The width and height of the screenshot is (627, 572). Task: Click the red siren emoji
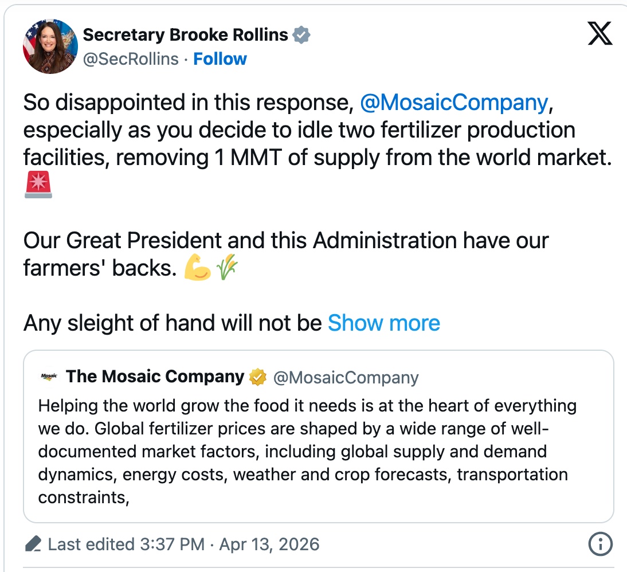click(38, 186)
